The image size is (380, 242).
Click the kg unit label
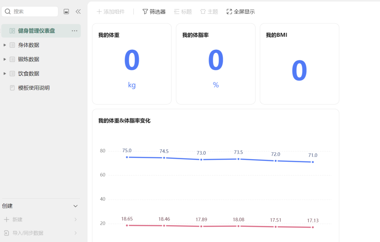(132, 85)
